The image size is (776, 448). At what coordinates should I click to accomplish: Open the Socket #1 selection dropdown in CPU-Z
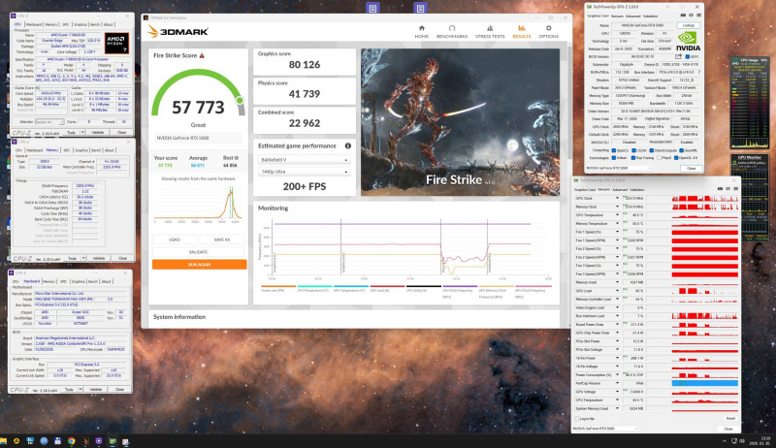pos(49,121)
